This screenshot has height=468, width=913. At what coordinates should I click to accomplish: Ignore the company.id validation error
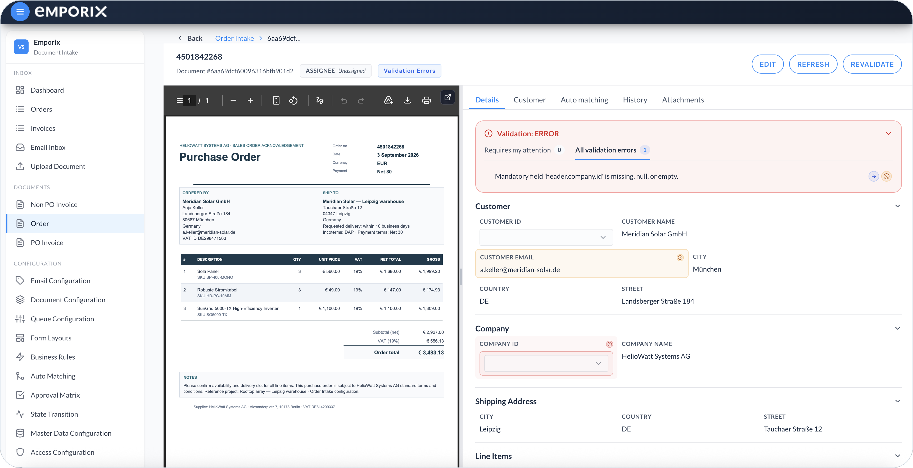point(887,176)
